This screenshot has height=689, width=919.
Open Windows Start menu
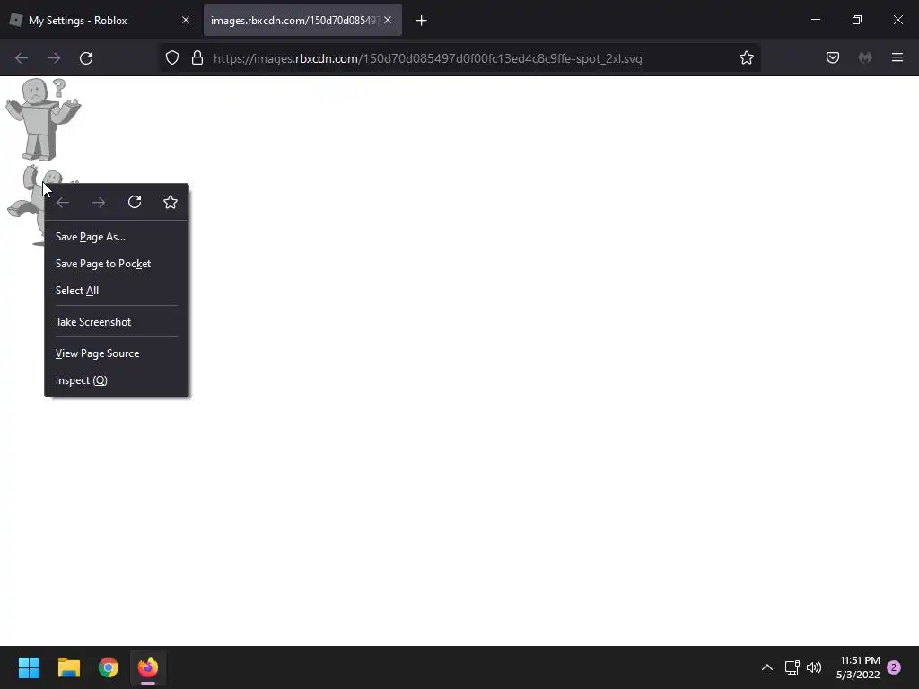[29, 667]
